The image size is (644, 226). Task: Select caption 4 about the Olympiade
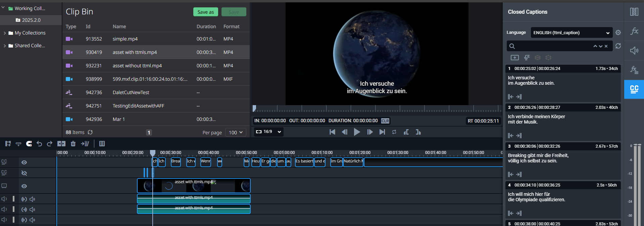[563, 200]
